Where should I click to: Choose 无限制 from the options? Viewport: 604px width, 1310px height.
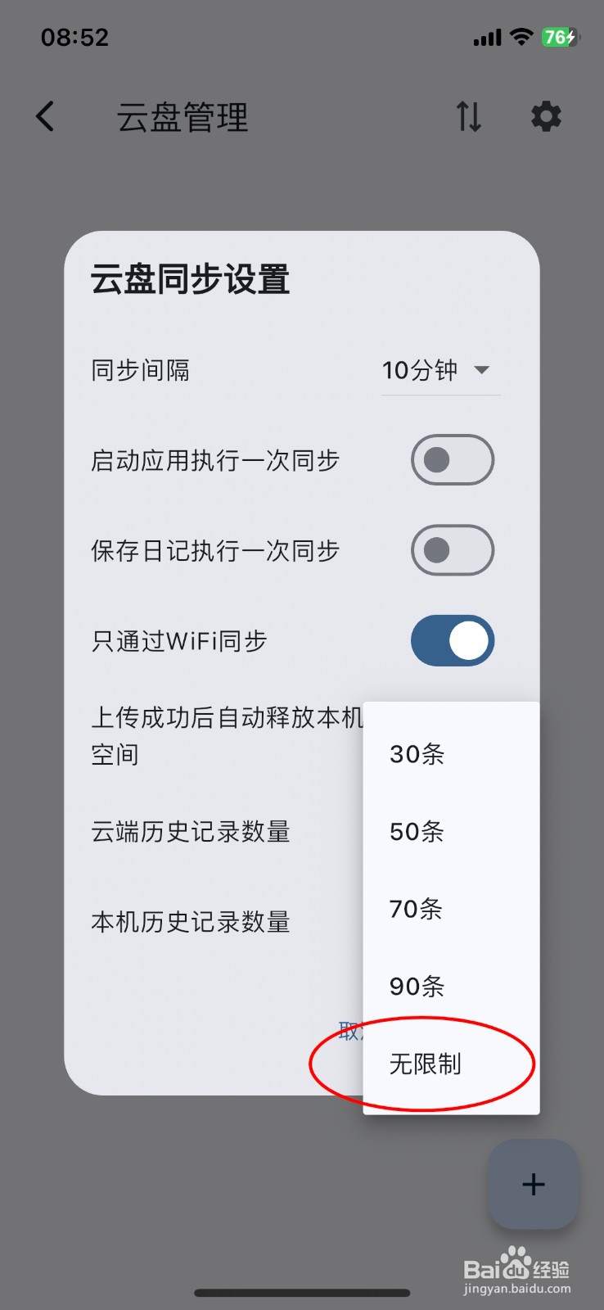426,1064
